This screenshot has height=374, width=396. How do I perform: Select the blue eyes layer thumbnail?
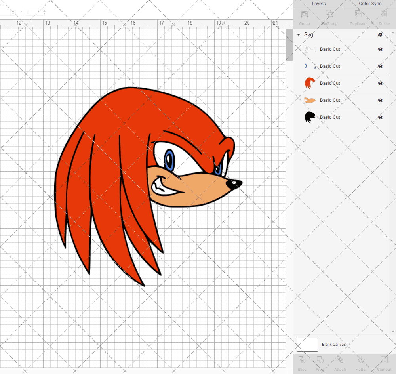310,66
